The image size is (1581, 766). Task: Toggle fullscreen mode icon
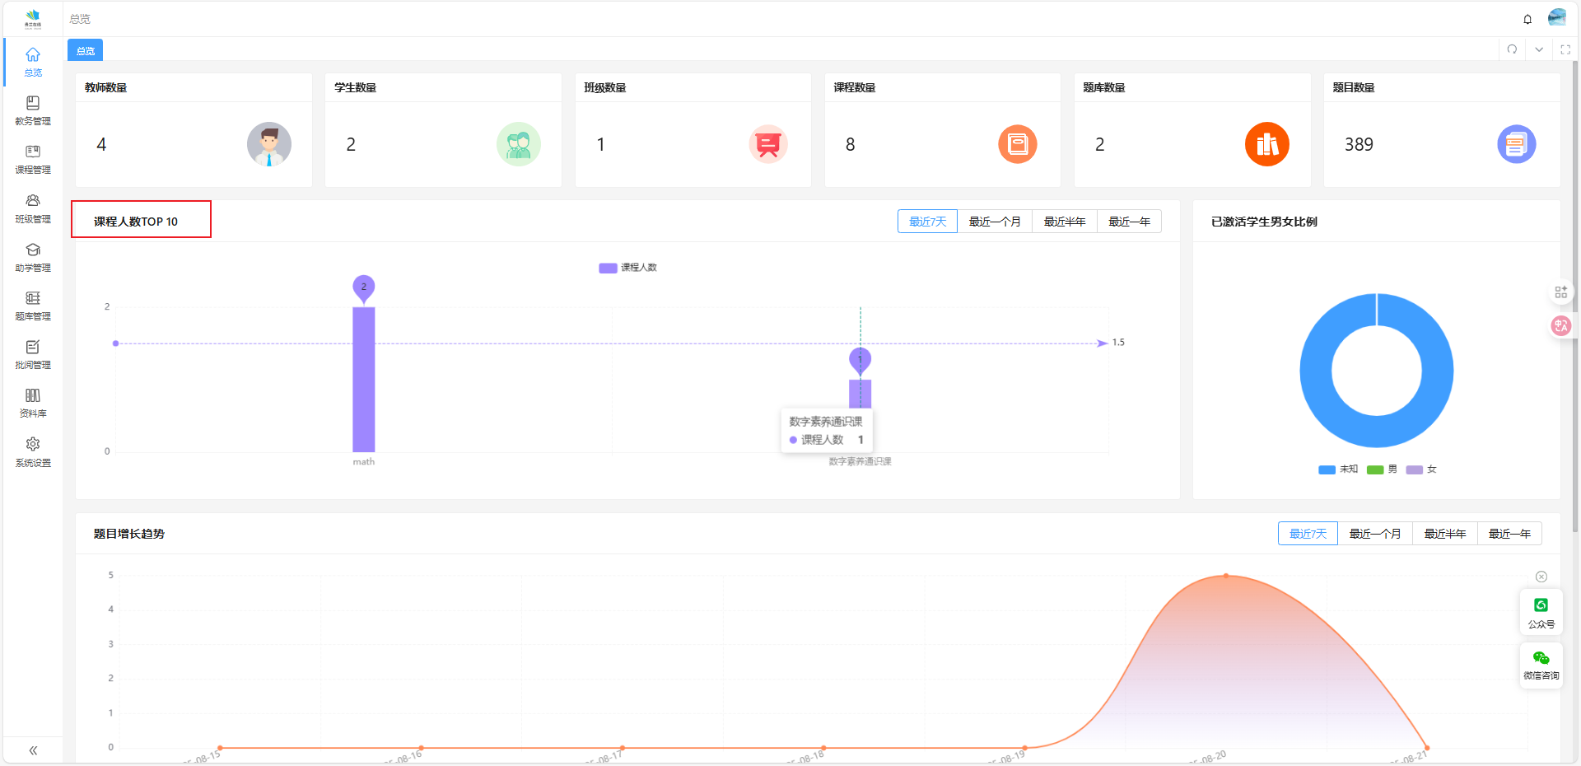(x=1565, y=49)
